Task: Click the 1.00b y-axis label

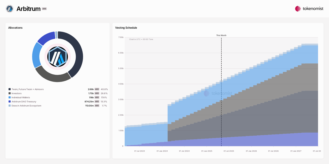Action: point(121,131)
